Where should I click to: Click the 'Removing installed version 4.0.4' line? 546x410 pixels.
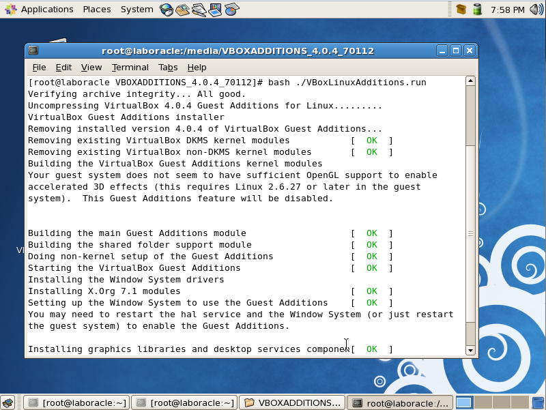(205, 129)
